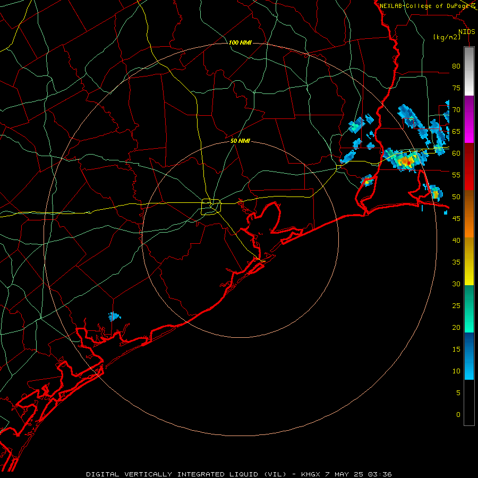The image size is (478, 478).
Task: Click the 20 value on the color scale
Action: (456, 327)
